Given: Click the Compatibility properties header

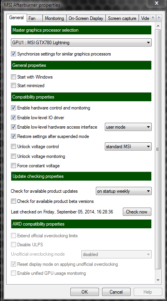Looking at the screenshot, I should tap(81, 97).
